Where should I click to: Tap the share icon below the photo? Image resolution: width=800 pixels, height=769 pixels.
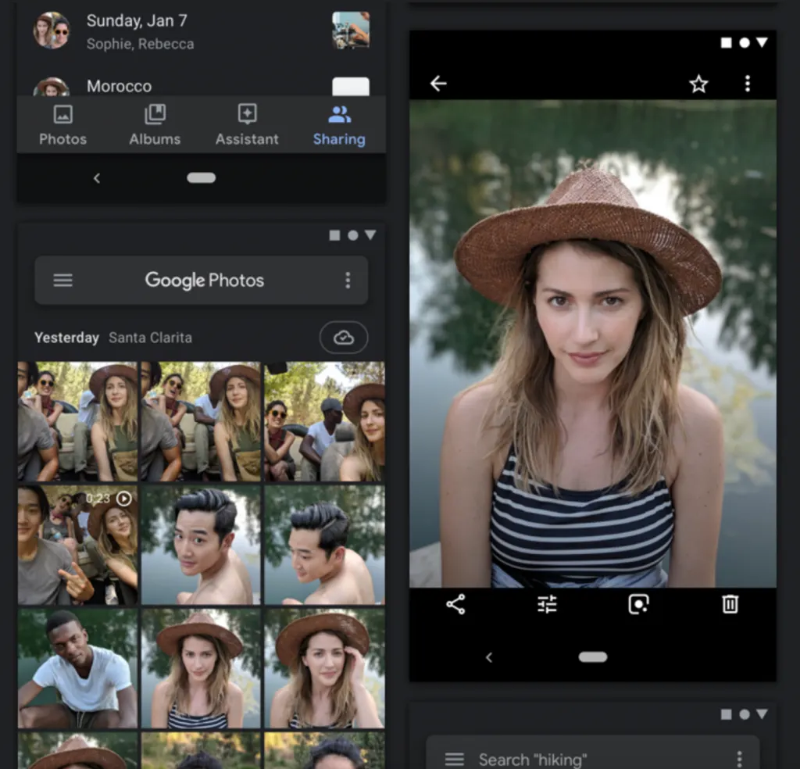tap(455, 604)
